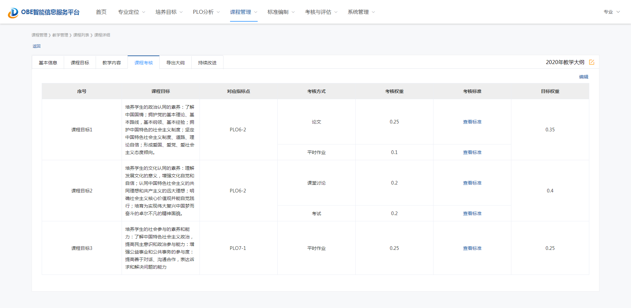The height and width of the screenshot is (308, 631).
Task: Click the OBE platform logo icon
Action: pos(13,12)
